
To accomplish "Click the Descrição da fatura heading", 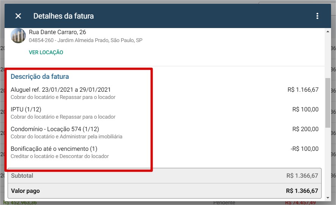I will coord(40,76).
